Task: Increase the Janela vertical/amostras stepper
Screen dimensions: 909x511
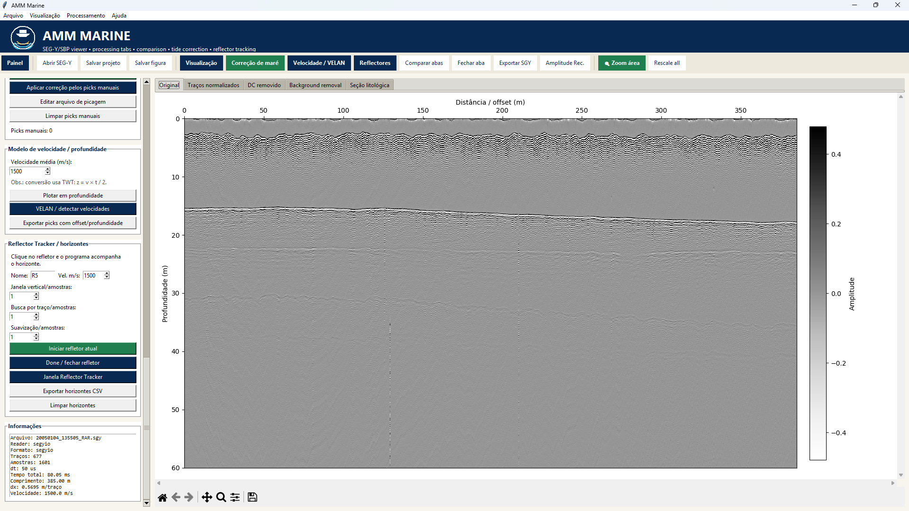Action: click(36, 294)
